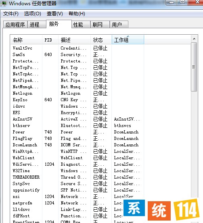Click PID 1204 in the WdiServi... row

point(49,164)
